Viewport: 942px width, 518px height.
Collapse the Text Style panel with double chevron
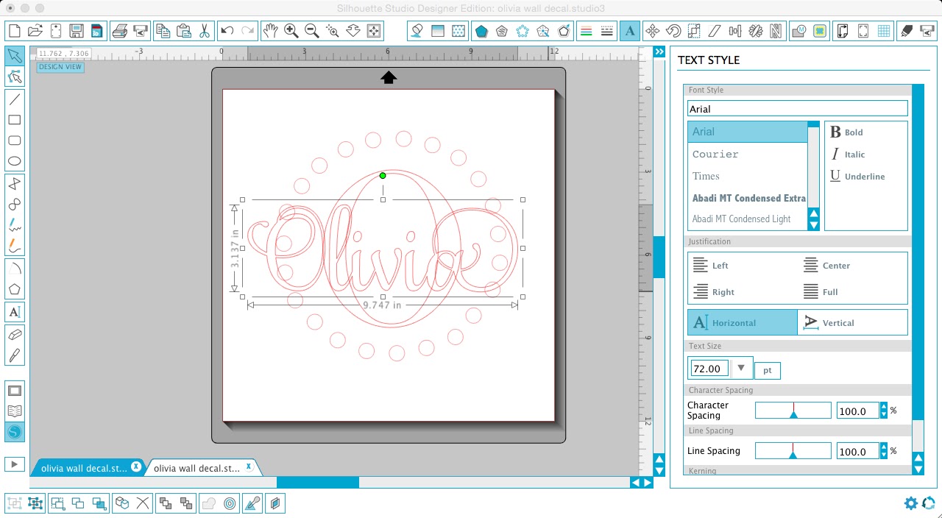coord(659,52)
